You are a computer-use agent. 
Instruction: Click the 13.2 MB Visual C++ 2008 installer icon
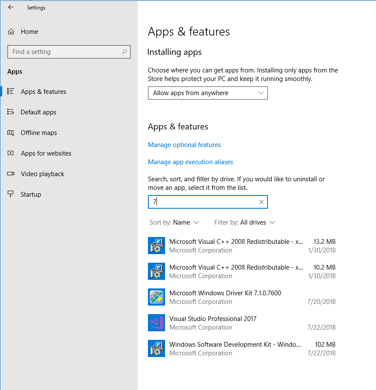tap(156, 246)
